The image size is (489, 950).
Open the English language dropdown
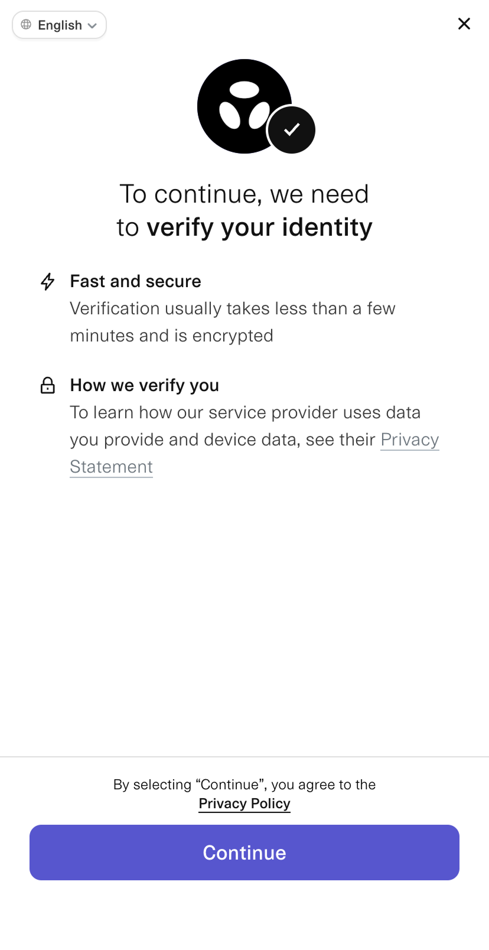point(59,25)
